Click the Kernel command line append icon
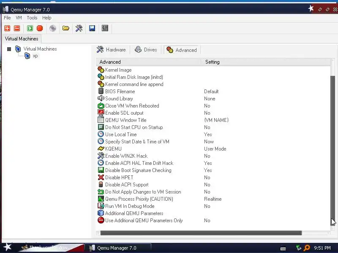 point(101,84)
